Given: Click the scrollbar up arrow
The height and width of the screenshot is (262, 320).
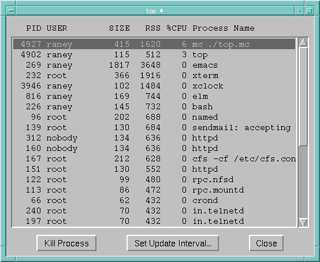Looking at the screenshot, I should 303,42.
